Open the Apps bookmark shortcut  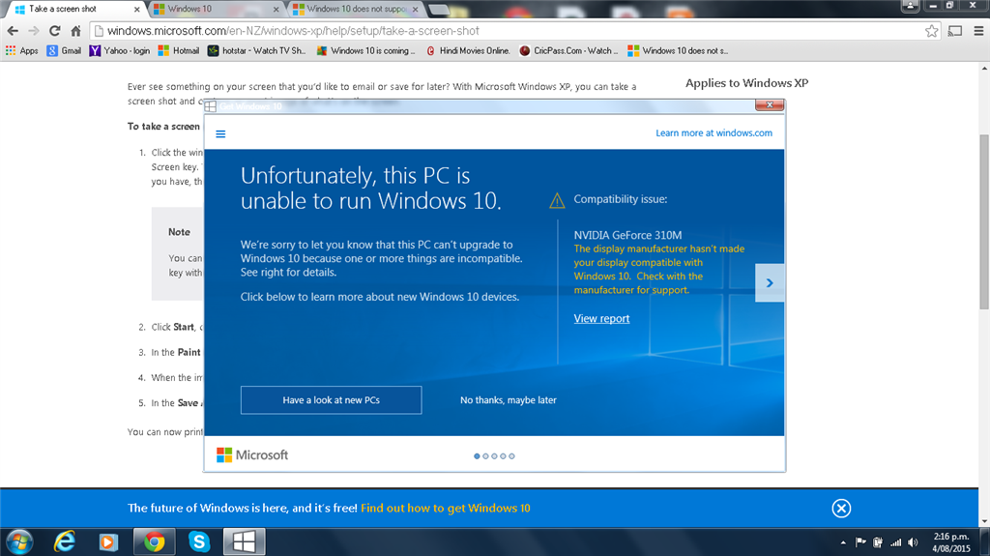[22, 50]
